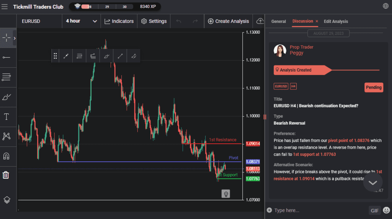The width and height of the screenshot is (392, 219).
Task: Click Prop Trader Peggy's avatar
Action: 280,51
